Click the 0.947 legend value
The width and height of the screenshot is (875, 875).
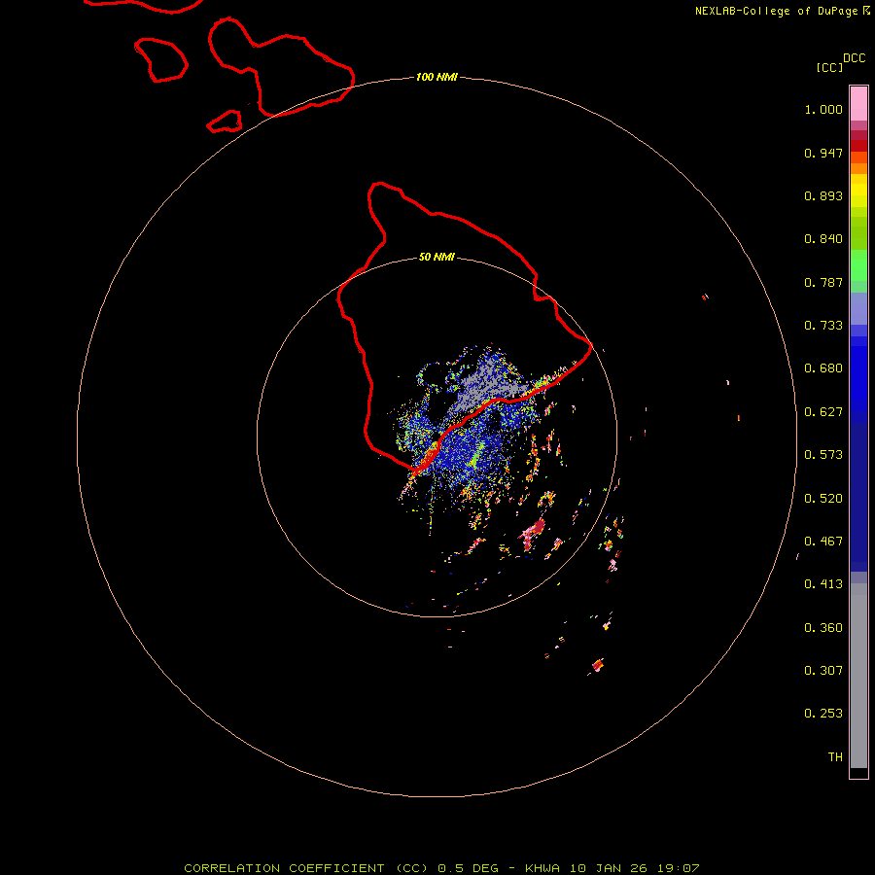tap(823, 153)
